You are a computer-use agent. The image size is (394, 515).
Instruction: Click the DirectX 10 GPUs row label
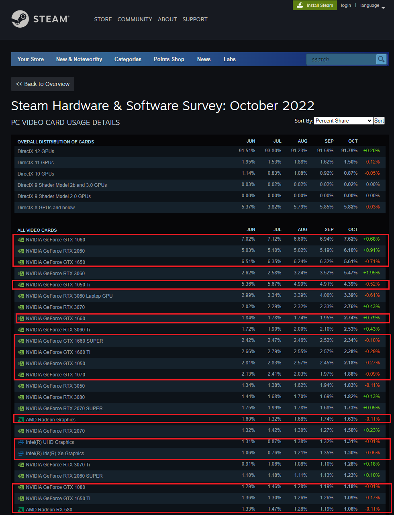(36, 174)
